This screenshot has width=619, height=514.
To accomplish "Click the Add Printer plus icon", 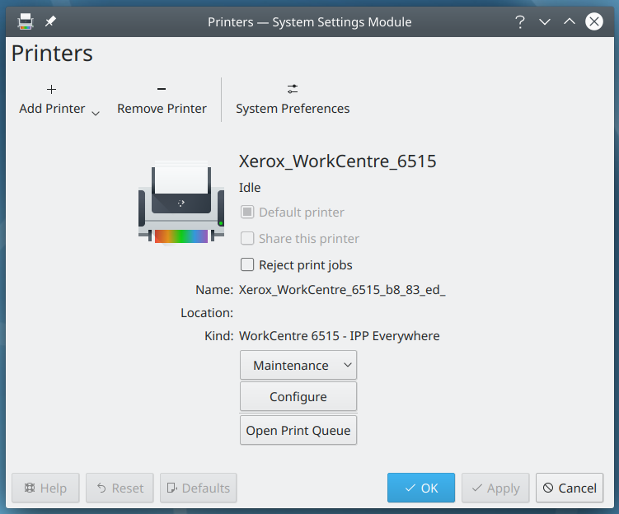I will [x=51, y=89].
